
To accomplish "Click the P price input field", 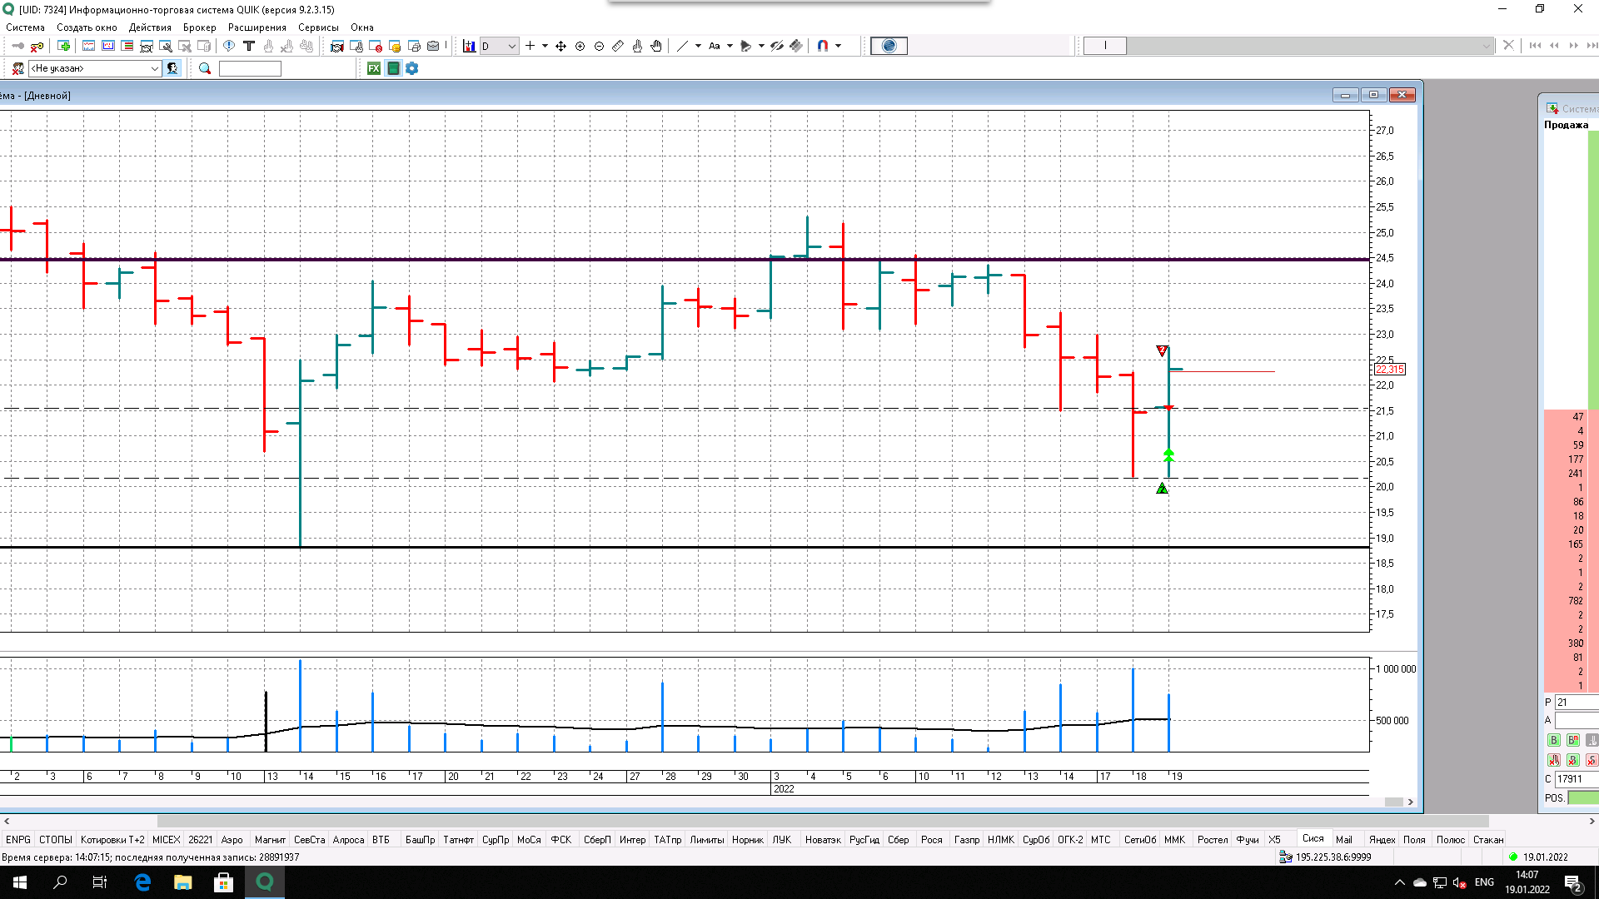I will (1577, 703).
